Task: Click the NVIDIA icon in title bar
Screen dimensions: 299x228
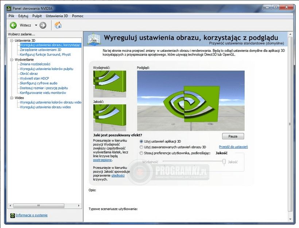Action: coord(9,8)
